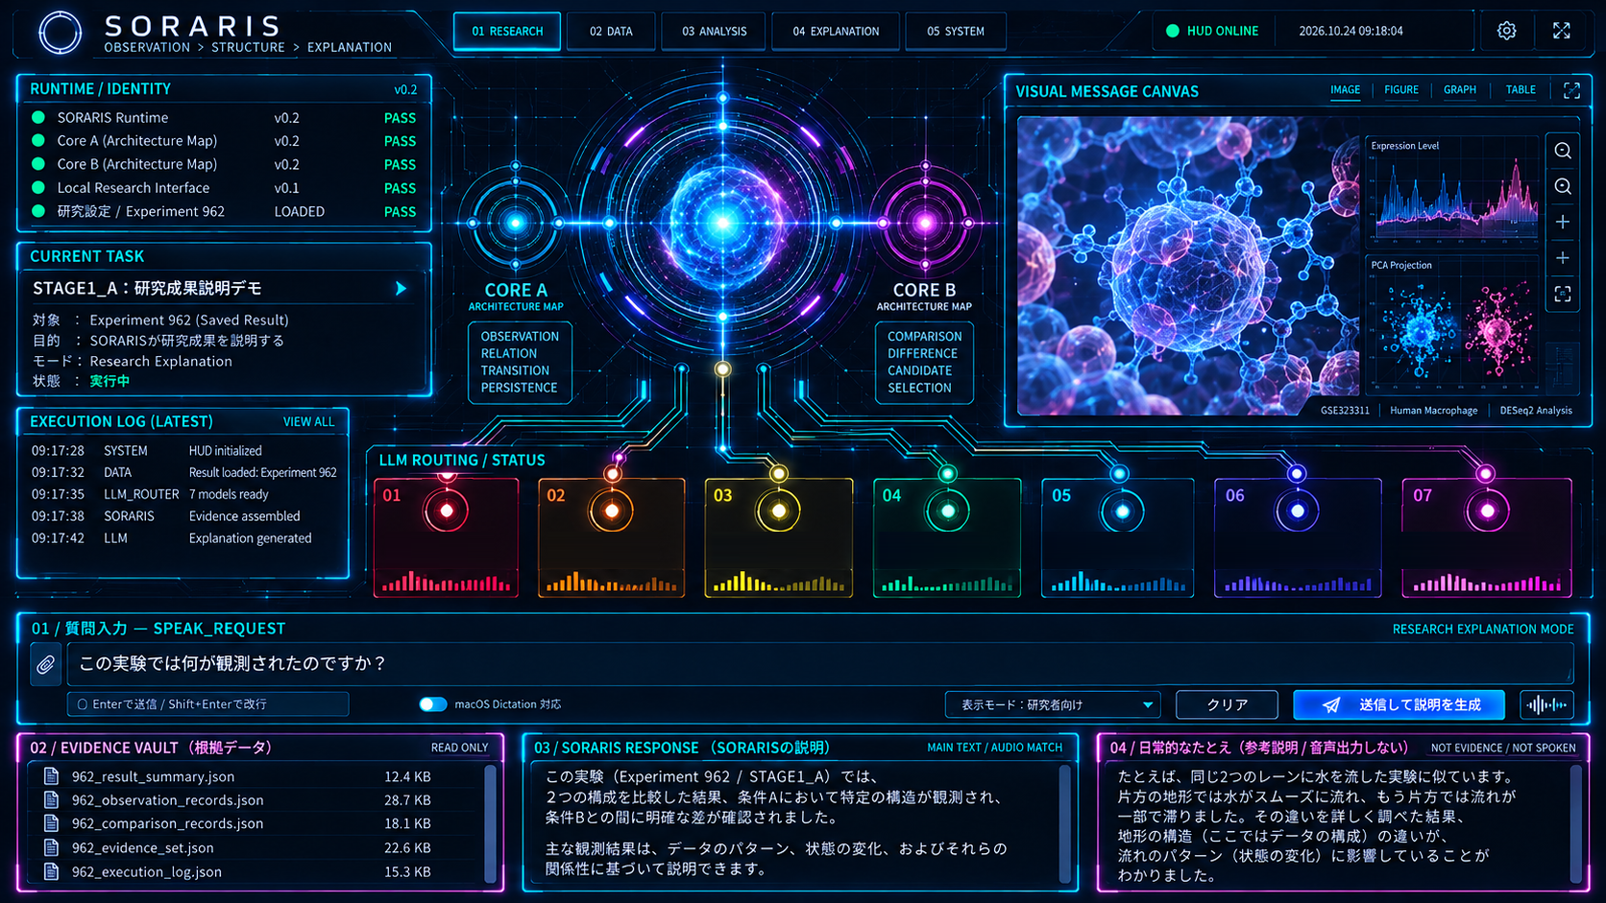Viewport: 1606px width, 903px height.
Task: Open the 03 ANALYSIS tab
Action: (714, 31)
